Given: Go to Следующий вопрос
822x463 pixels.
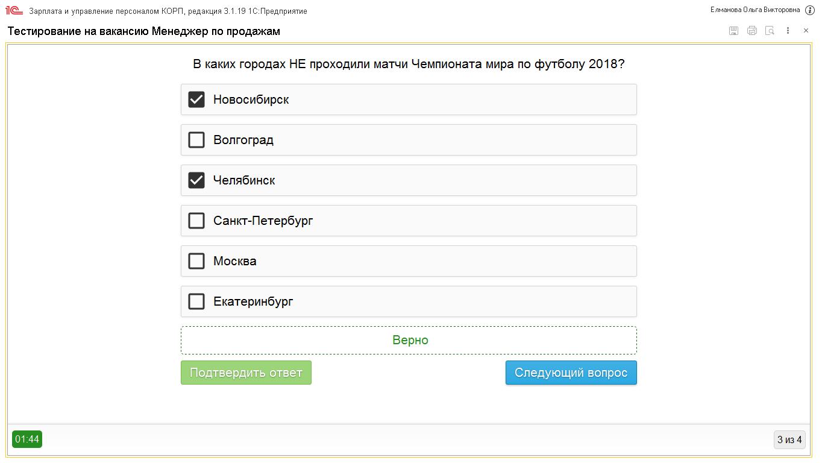Looking at the screenshot, I should point(571,373).
